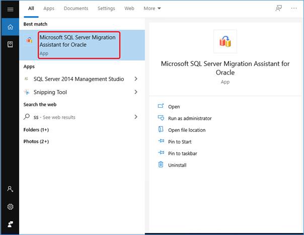Select SQL Server 2014 Management Studio
304x235 pixels.
79,79
